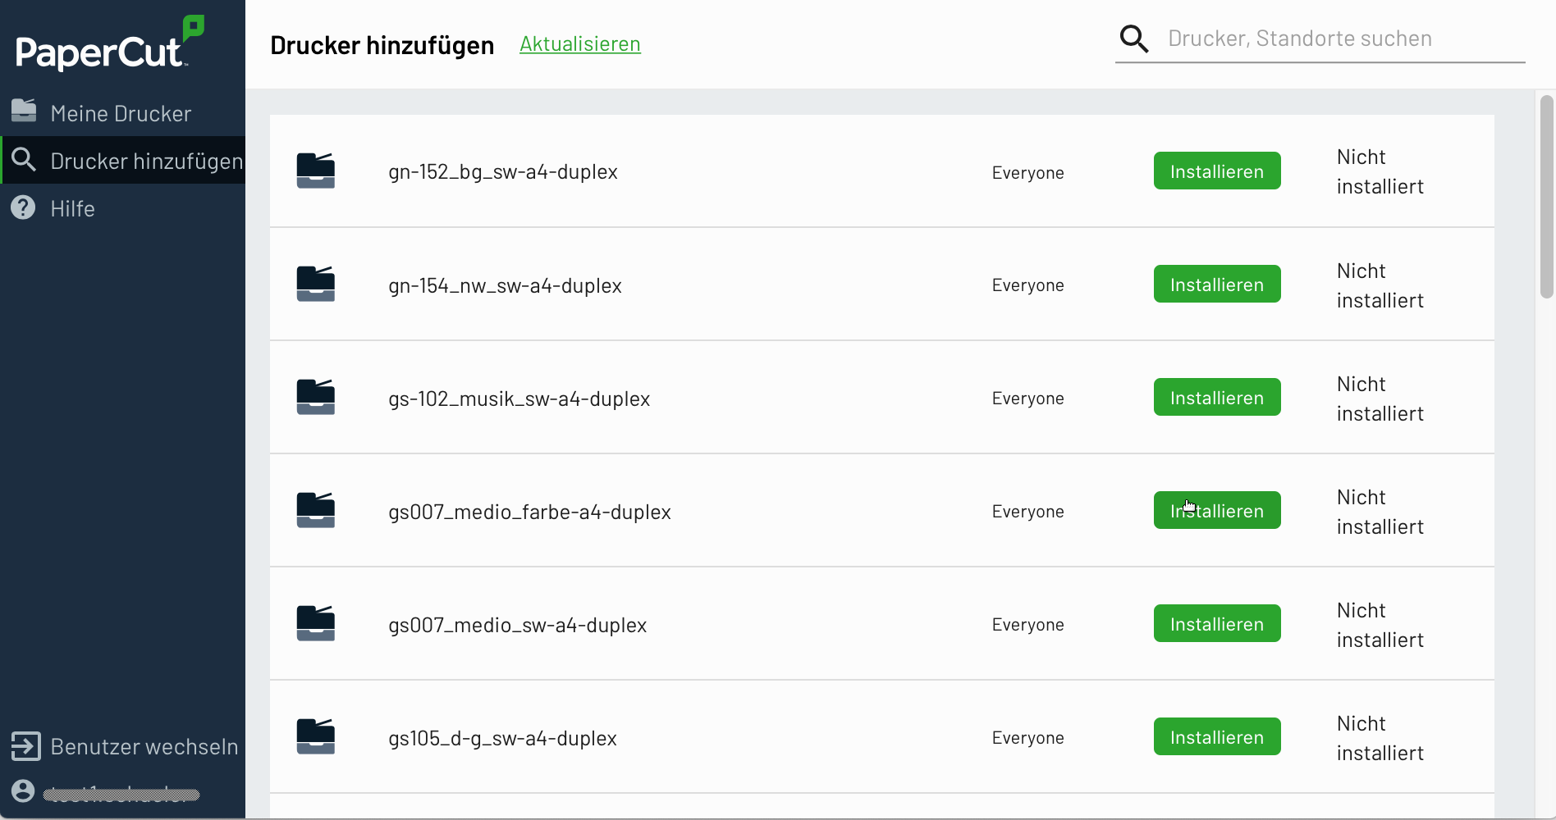
Task: Click printer icon for gs-102_musik_sw-a4-duplex
Action: click(315, 397)
